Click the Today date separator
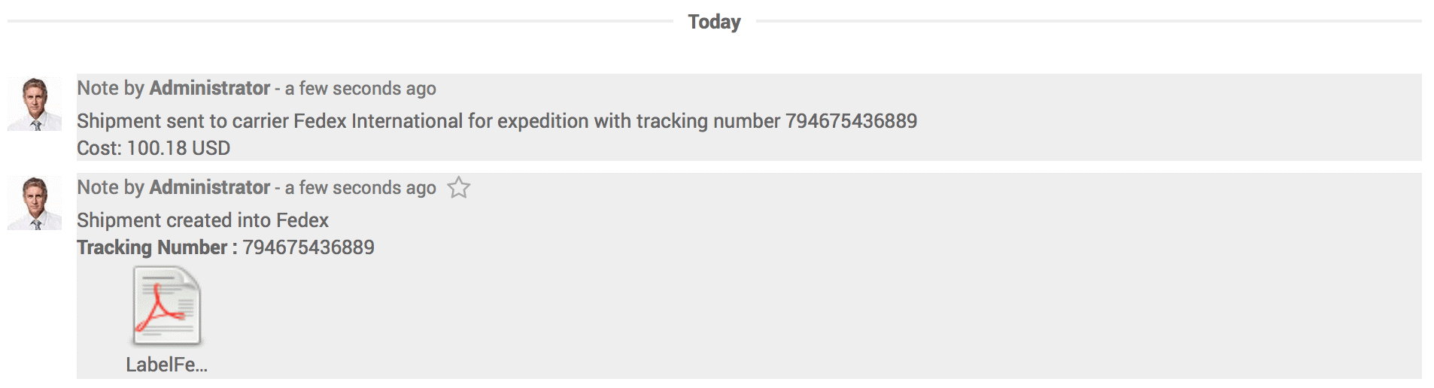Screen dimensions: 1434x388 pyautogui.click(x=714, y=22)
